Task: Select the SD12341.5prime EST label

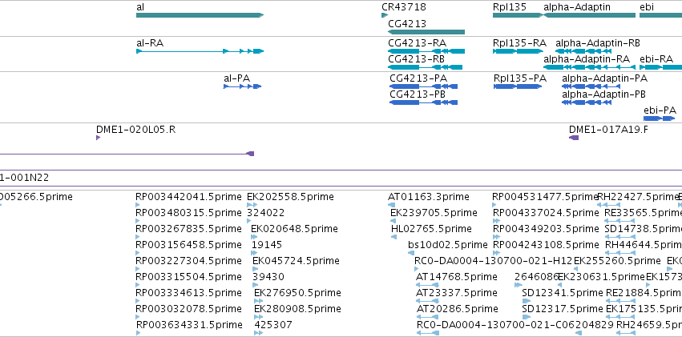Action: click(563, 293)
